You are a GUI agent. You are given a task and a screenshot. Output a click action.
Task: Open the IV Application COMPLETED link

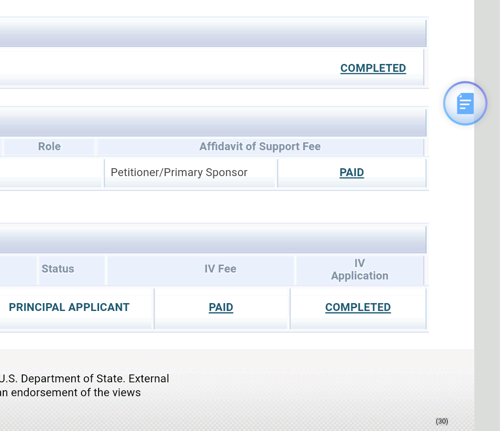tap(358, 307)
